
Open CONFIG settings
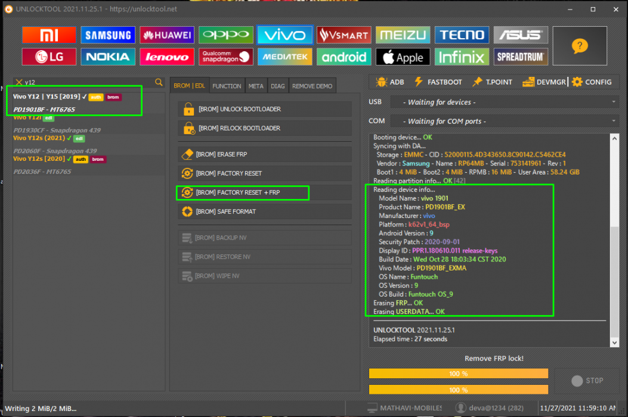click(x=592, y=82)
